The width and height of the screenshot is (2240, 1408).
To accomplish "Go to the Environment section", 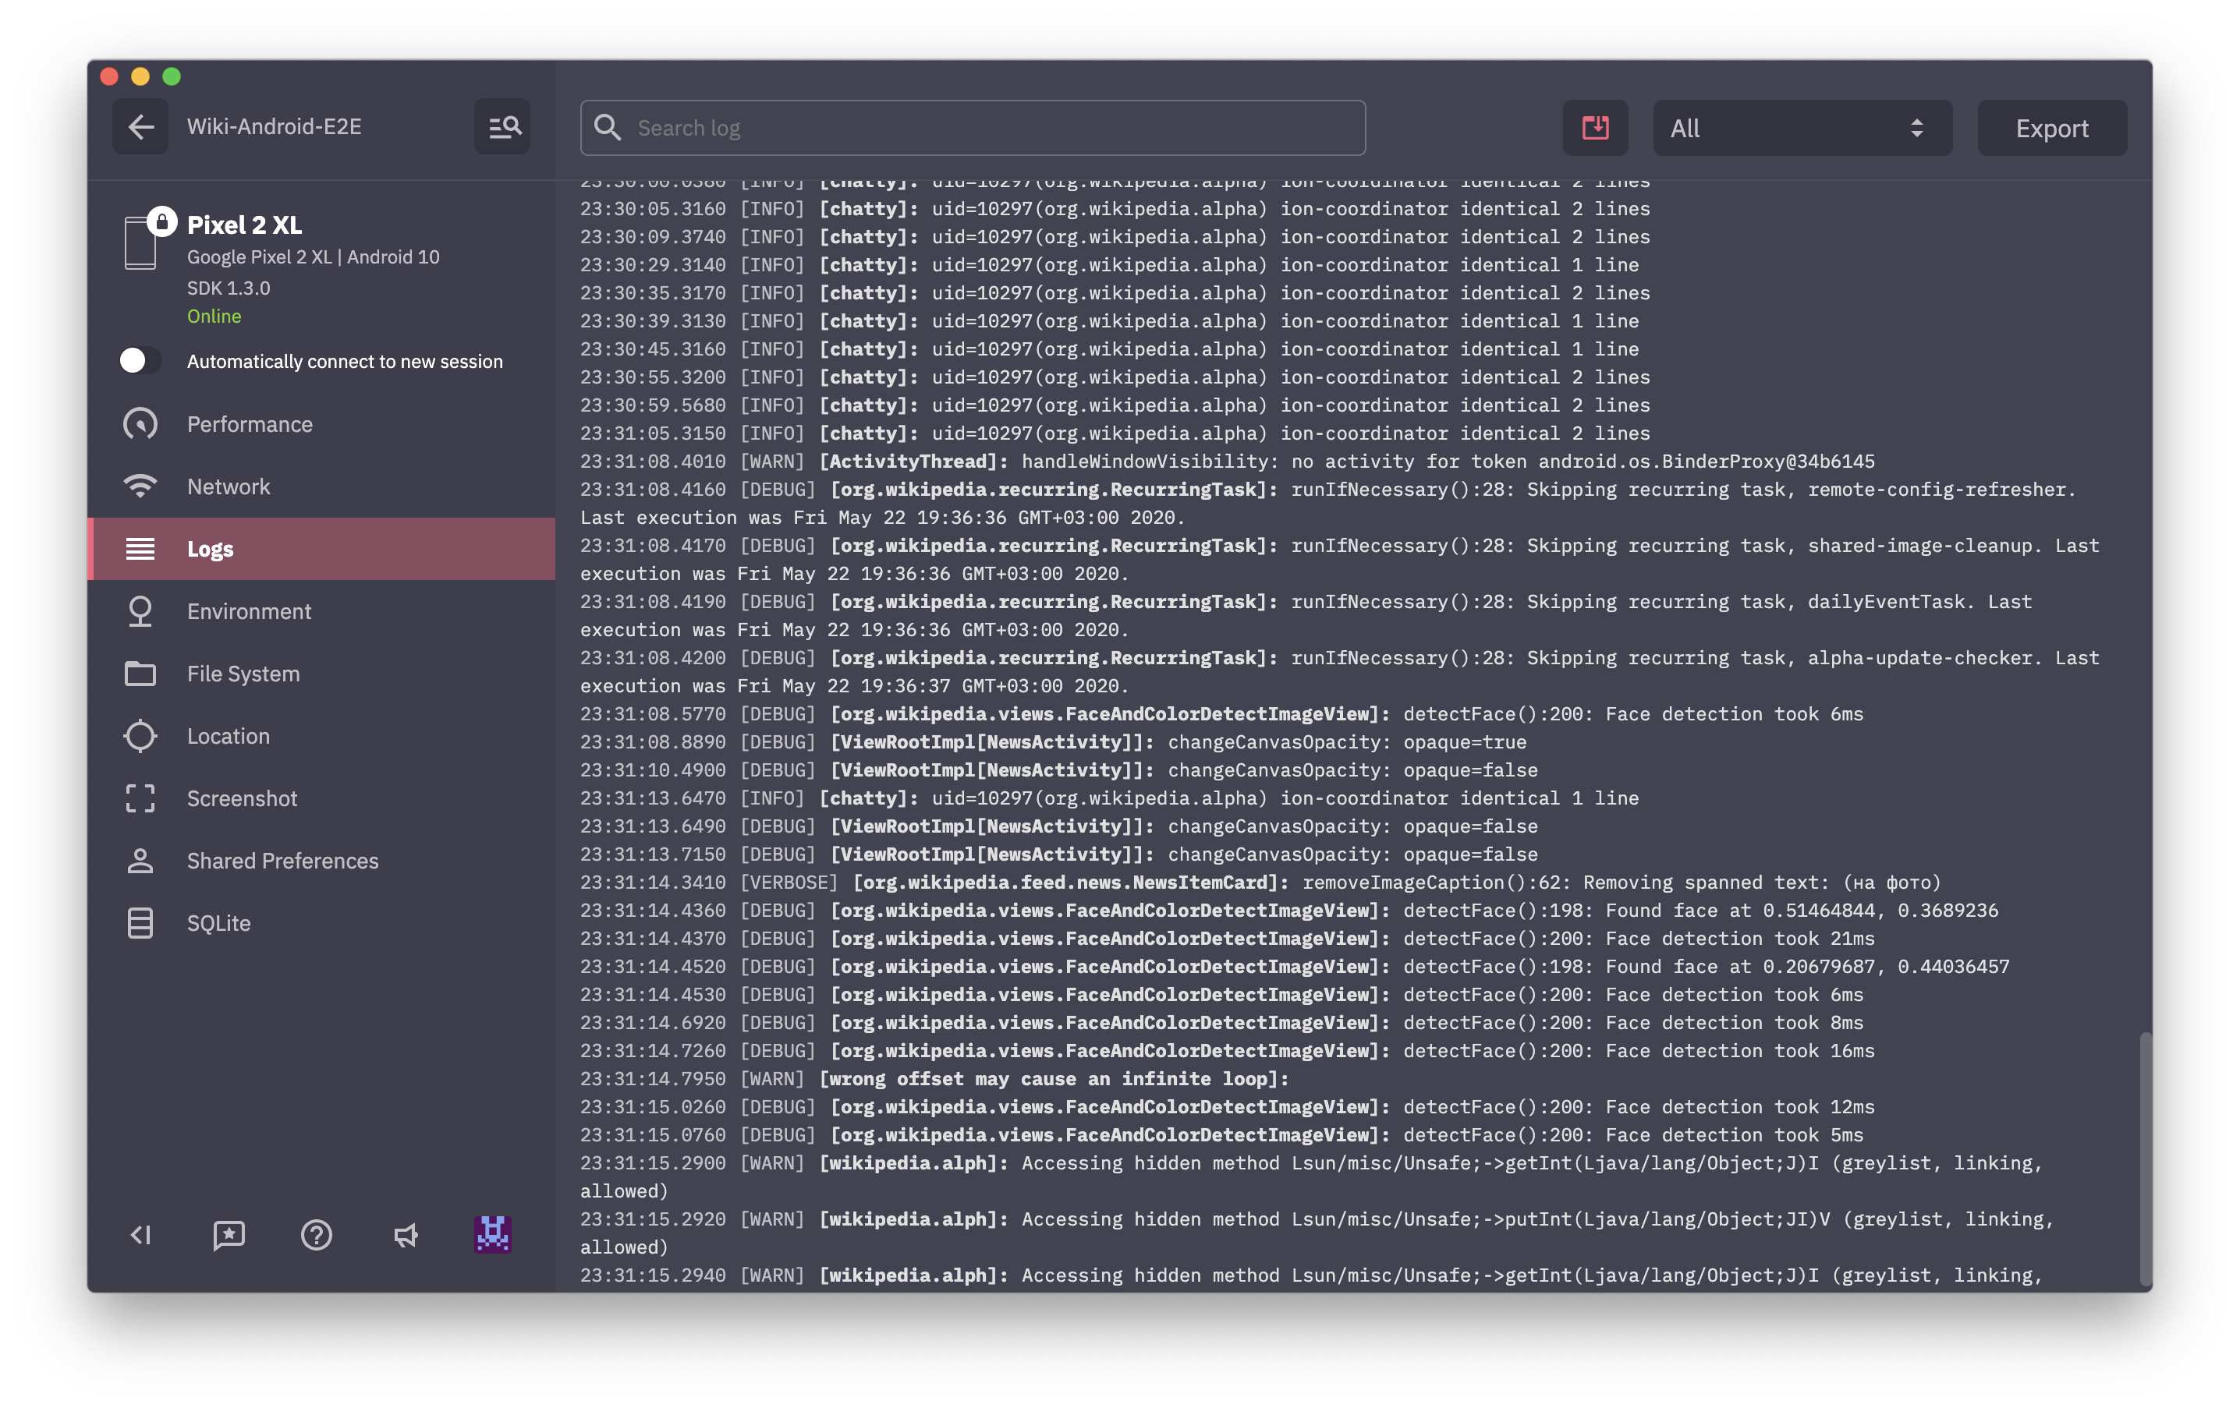I will pos(248,611).
